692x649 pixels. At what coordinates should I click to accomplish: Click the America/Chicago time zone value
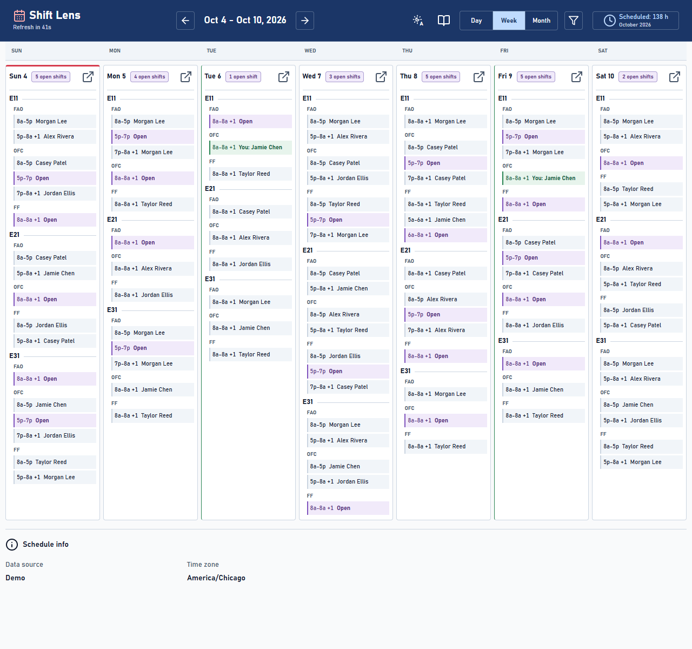[x=216, y=578]
